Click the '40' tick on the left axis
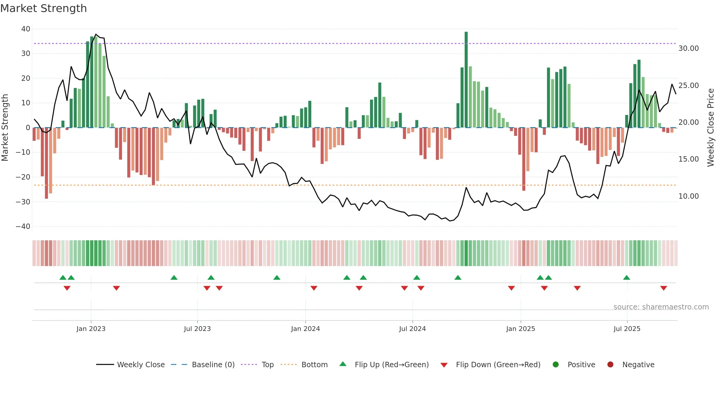Screen dimensions: 719x404 pyautogui.click(x=26, y=29)
